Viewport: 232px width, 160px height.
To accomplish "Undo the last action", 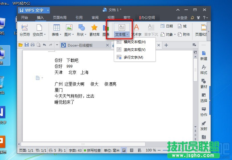I will tap(44, 45).
